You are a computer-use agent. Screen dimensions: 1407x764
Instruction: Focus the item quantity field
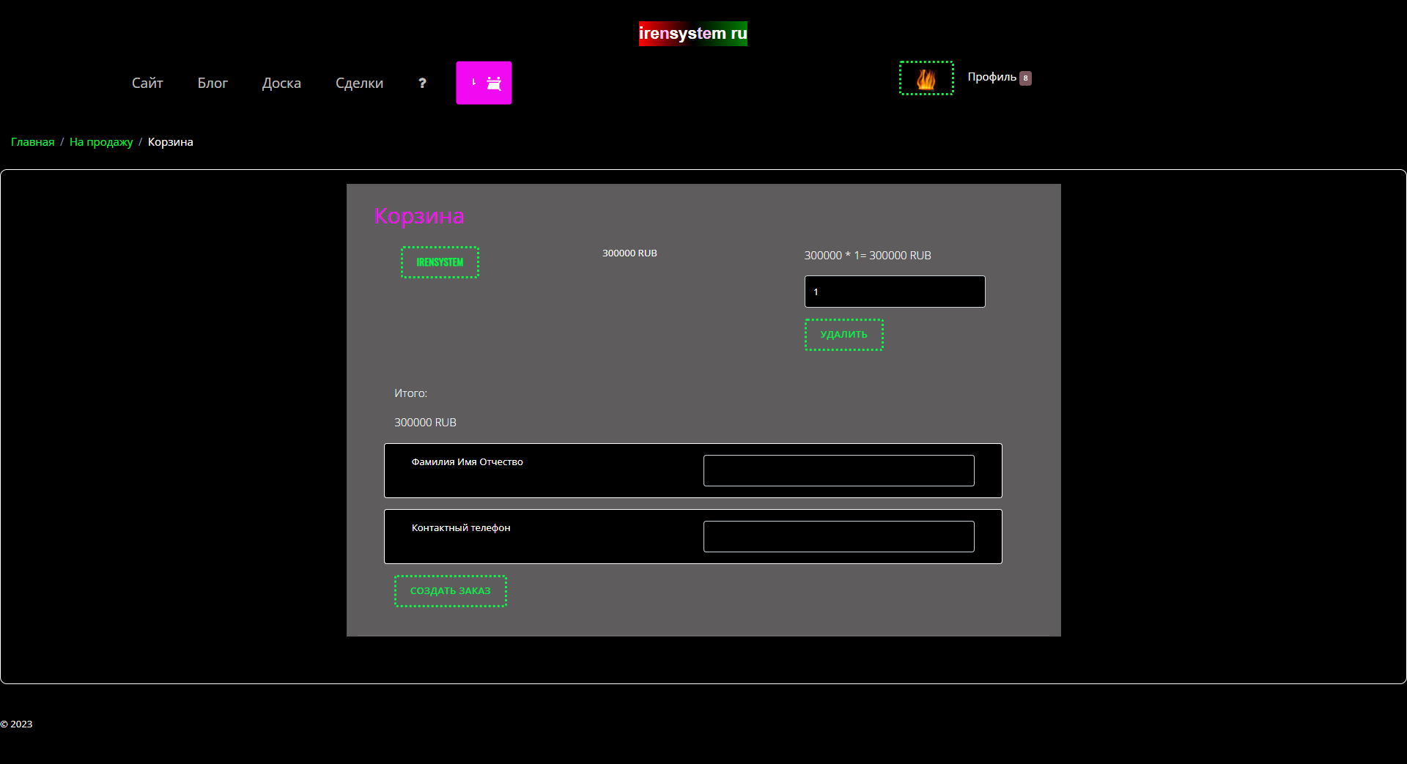(894, 292)
